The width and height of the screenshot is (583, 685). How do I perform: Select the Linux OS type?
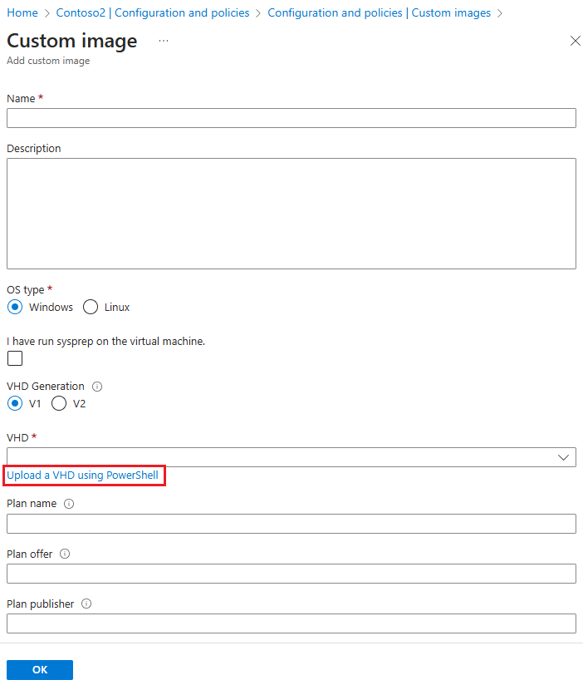89,307
